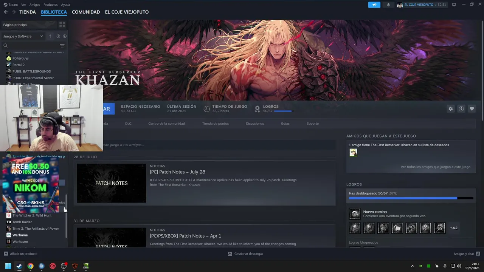Select Warframe in the library
The width and height of the screenshot is (484, 272).
(20, 235)
